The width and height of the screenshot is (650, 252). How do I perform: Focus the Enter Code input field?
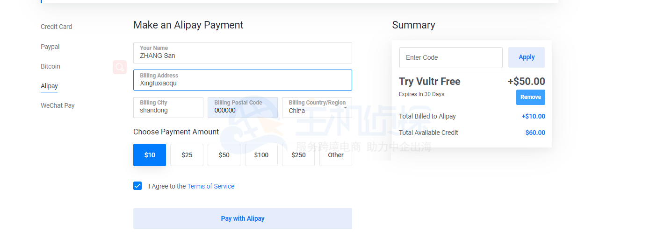[450, 57]
